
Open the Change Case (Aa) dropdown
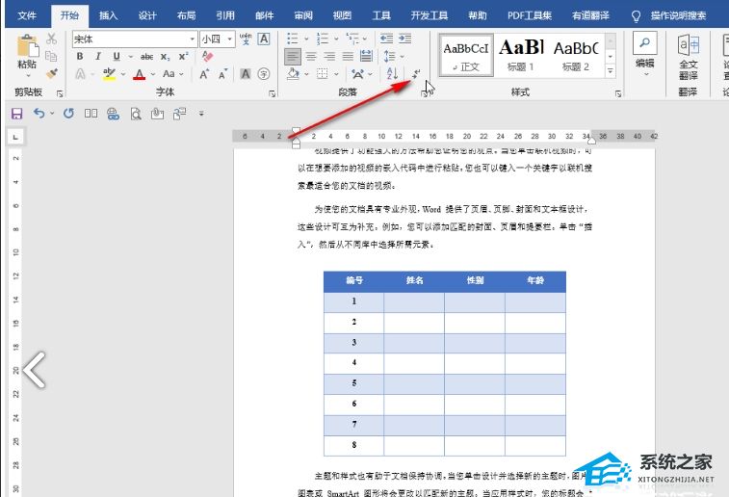(x=173, y=74)
